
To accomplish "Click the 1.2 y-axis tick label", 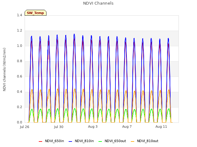I will [19, 31].
